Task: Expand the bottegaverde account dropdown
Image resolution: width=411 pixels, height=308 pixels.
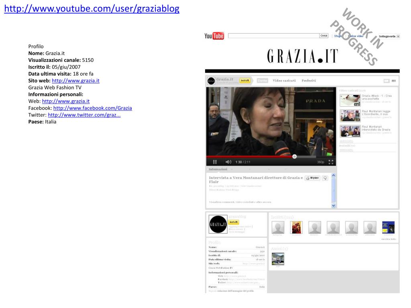Action: [x=398, y=36]
